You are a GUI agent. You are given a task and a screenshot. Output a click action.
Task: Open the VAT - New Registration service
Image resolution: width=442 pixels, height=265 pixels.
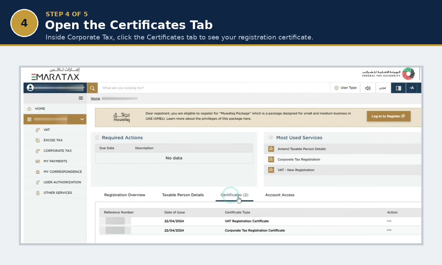pyautogui.click(x=296, y=170)
